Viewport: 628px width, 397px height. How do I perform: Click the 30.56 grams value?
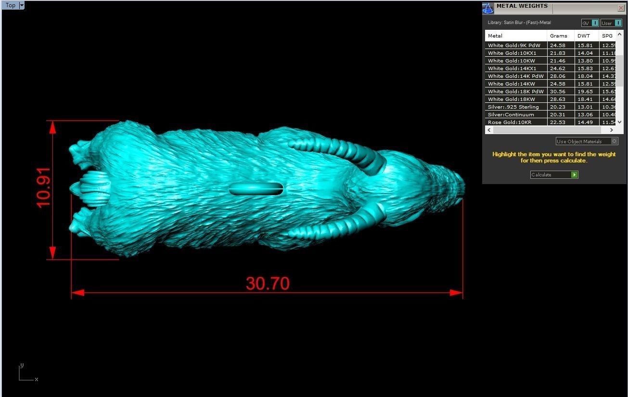[x=558, y=91]
